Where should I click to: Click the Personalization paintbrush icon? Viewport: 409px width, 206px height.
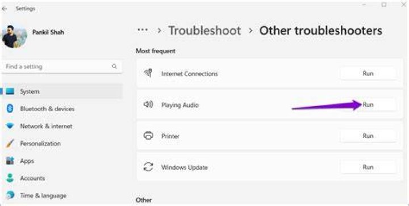[x=10, y=144]
